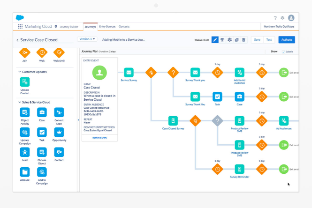Select the Update Campaign activity
Viewport: 312px width, 208px height.
click(25, 132)
